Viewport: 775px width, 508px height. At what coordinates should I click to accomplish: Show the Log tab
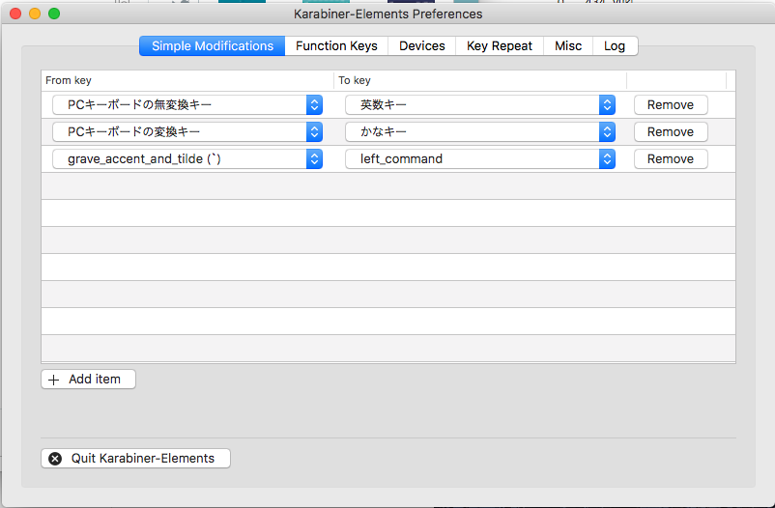coord(615,46)
